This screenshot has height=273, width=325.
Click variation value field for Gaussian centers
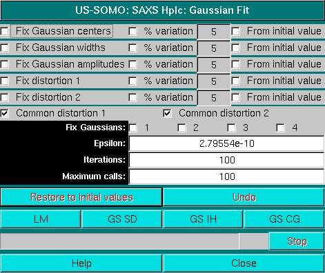[x=214, y=32]
